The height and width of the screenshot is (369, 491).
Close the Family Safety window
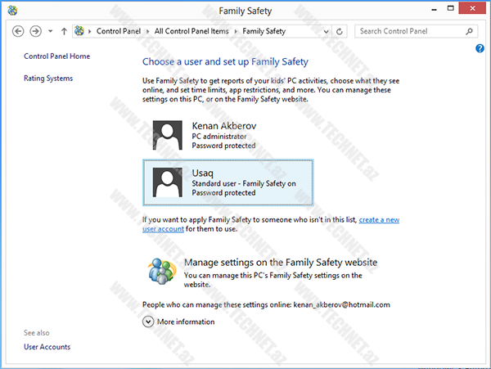click(x=472, y=8)
